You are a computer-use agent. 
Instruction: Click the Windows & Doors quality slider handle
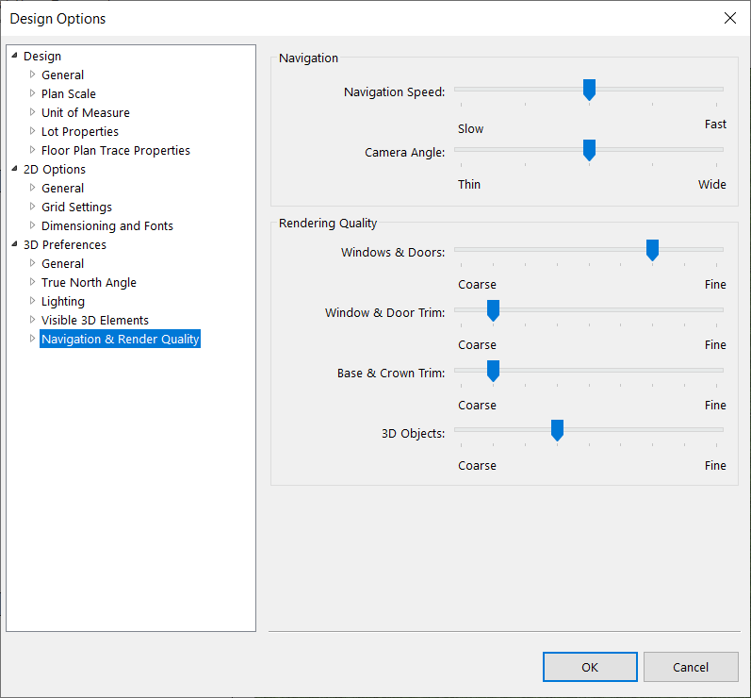click(x=652, y=250)
